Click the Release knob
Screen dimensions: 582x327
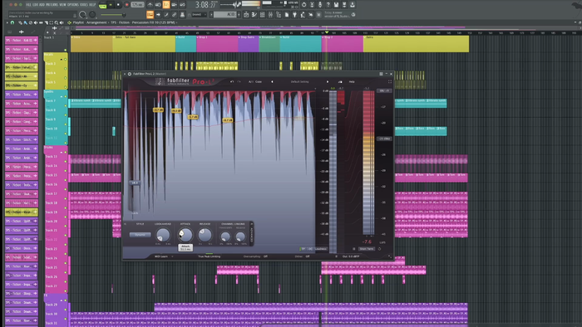(x=205, y=235)
